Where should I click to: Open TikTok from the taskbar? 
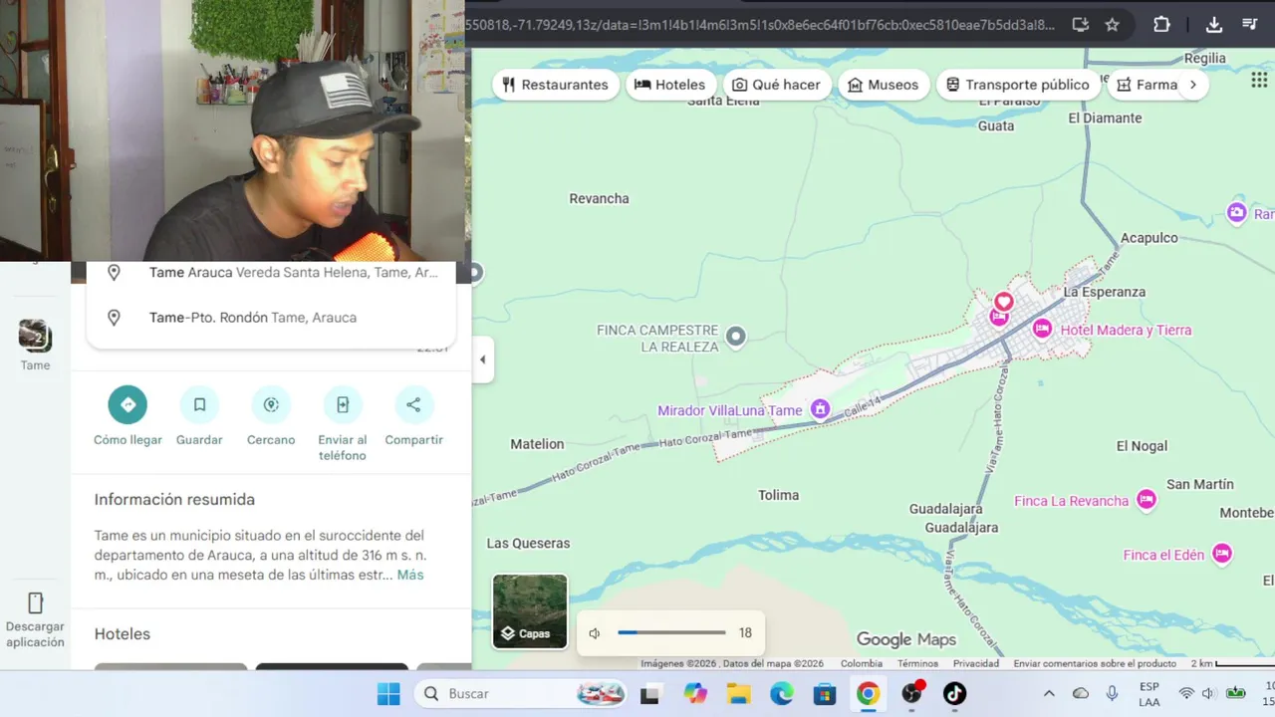tap(954, 693)
